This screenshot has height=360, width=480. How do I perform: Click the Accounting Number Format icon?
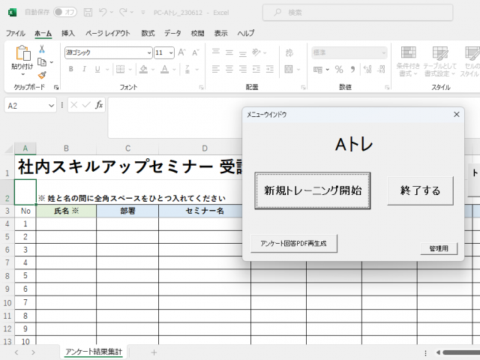[x=318, y=70]
